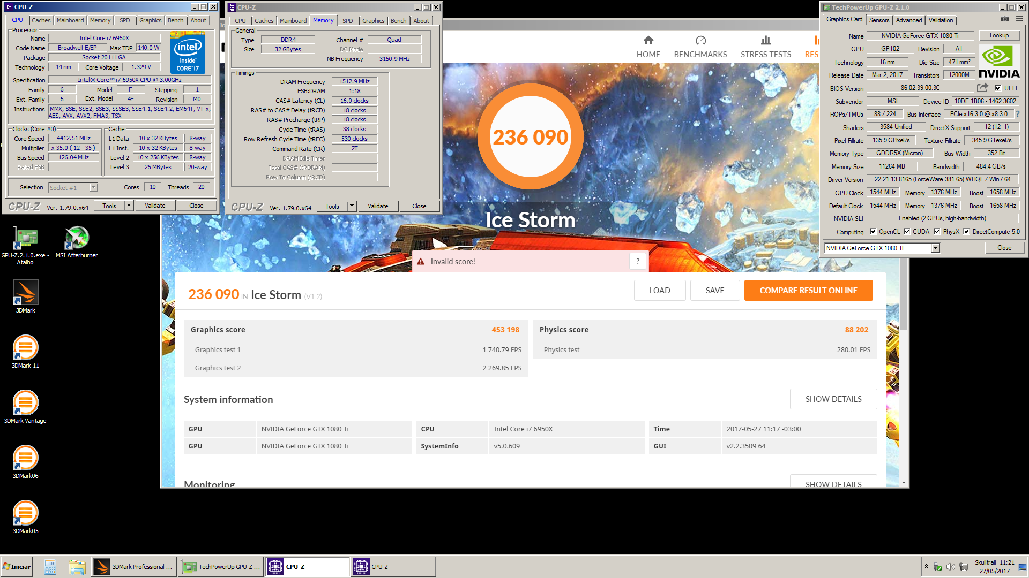1029x578 pixels.
Task: Open the RESULTS nav item in 3DMark
Action: [811, 47]
